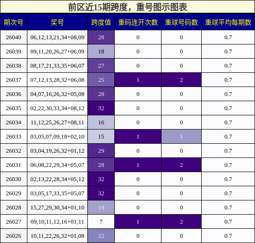Screen dimensions: 255x243
Task: Select the 重码连开次数 column header
Action: coord(138,22)
